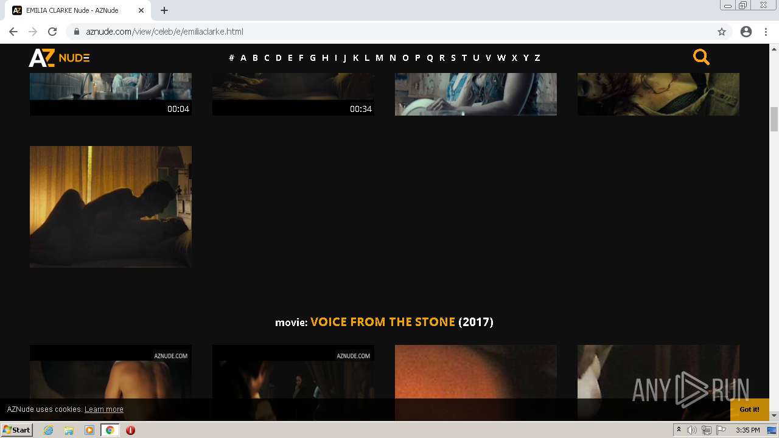Click Chrome icon in taskbar

pyautogui.click(x=110, y=430)
